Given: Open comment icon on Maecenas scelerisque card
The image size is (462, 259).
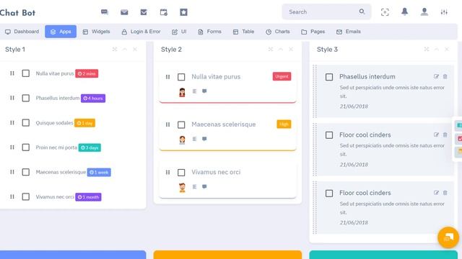Looking at the screenshot, I should tap(204, 139).
